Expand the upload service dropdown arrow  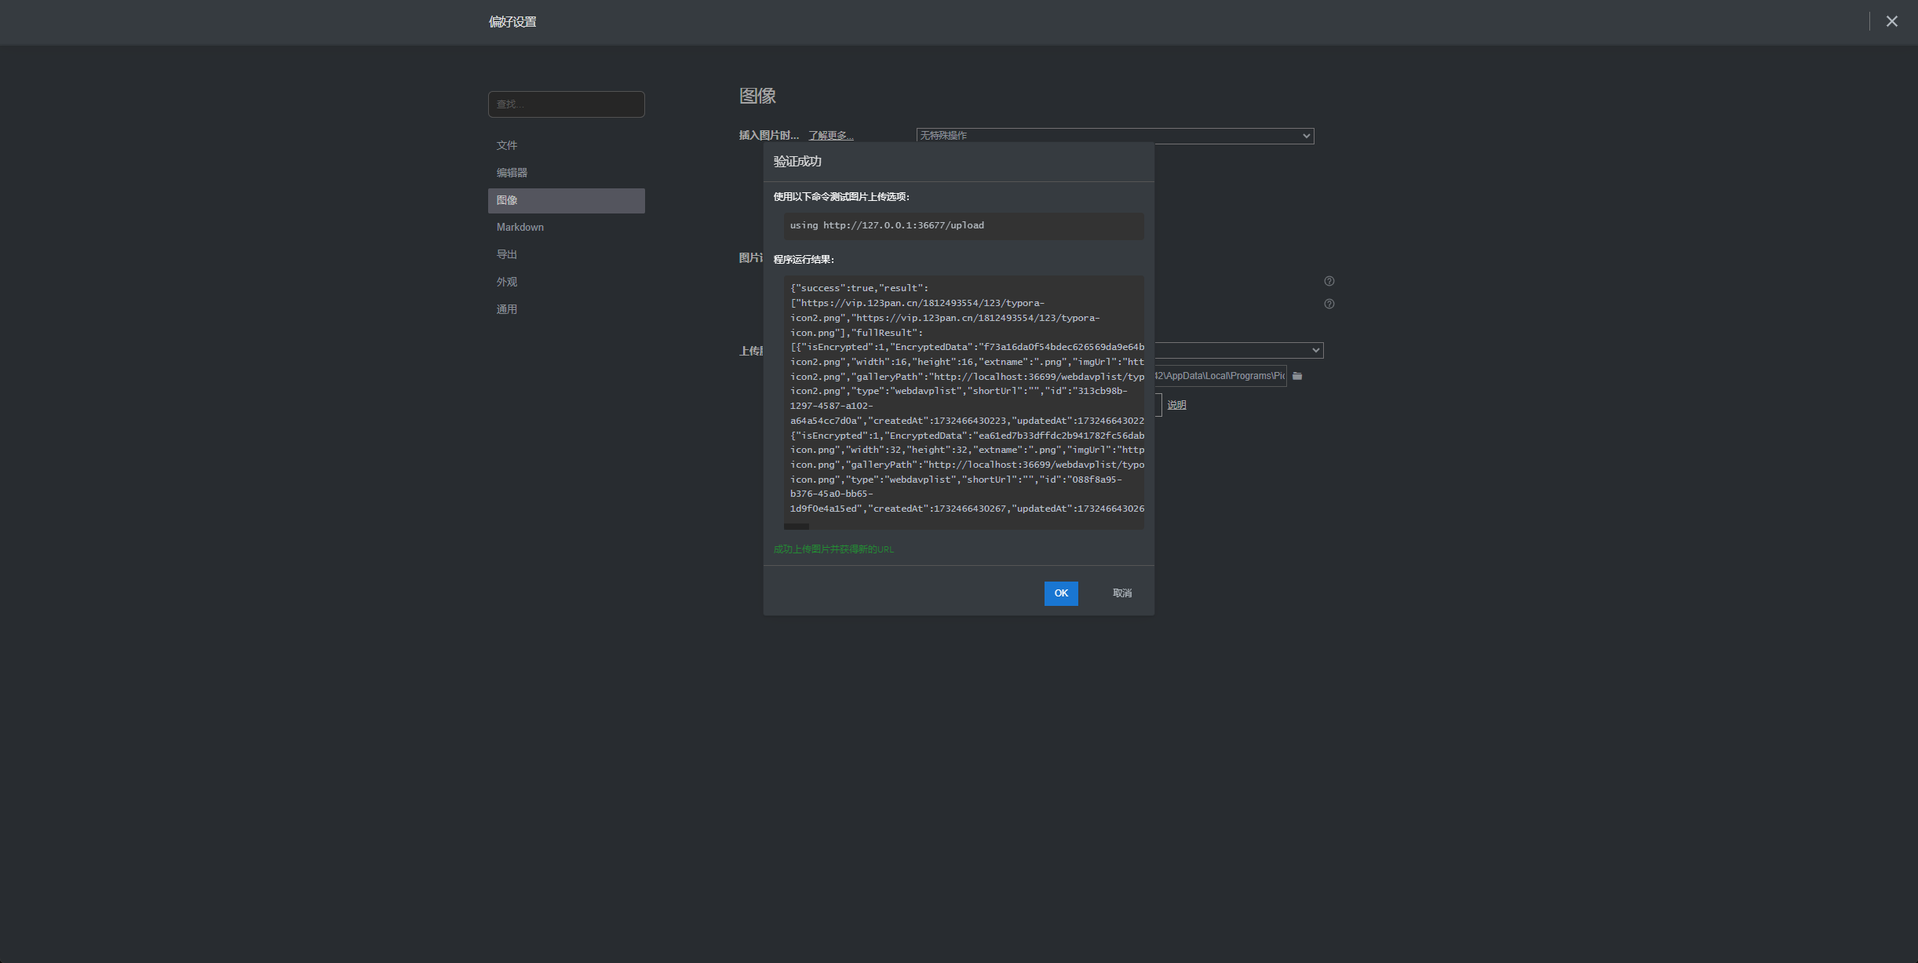click(1315, 350)
